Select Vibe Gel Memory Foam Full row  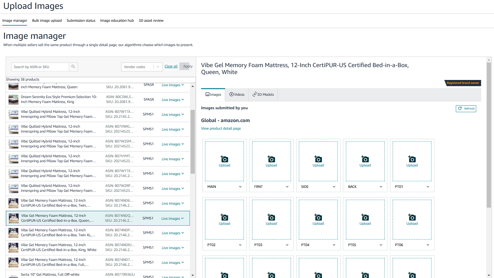click(98, 262)
